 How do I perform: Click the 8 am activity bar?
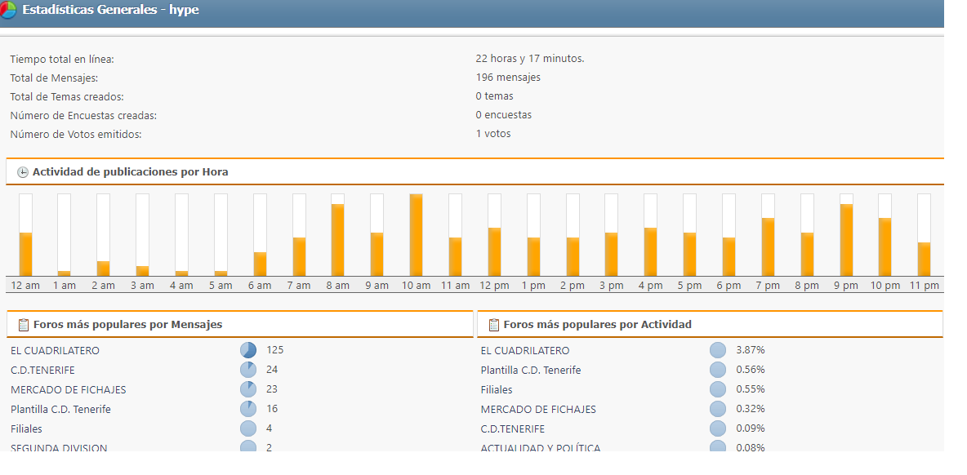point(338,235)
